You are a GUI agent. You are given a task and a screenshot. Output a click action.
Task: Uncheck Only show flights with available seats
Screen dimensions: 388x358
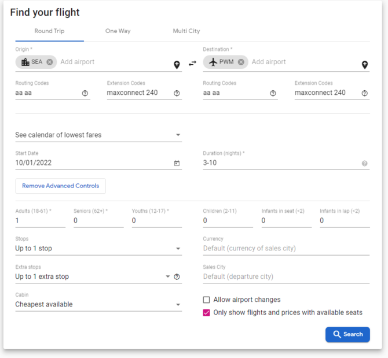[206, 312]
